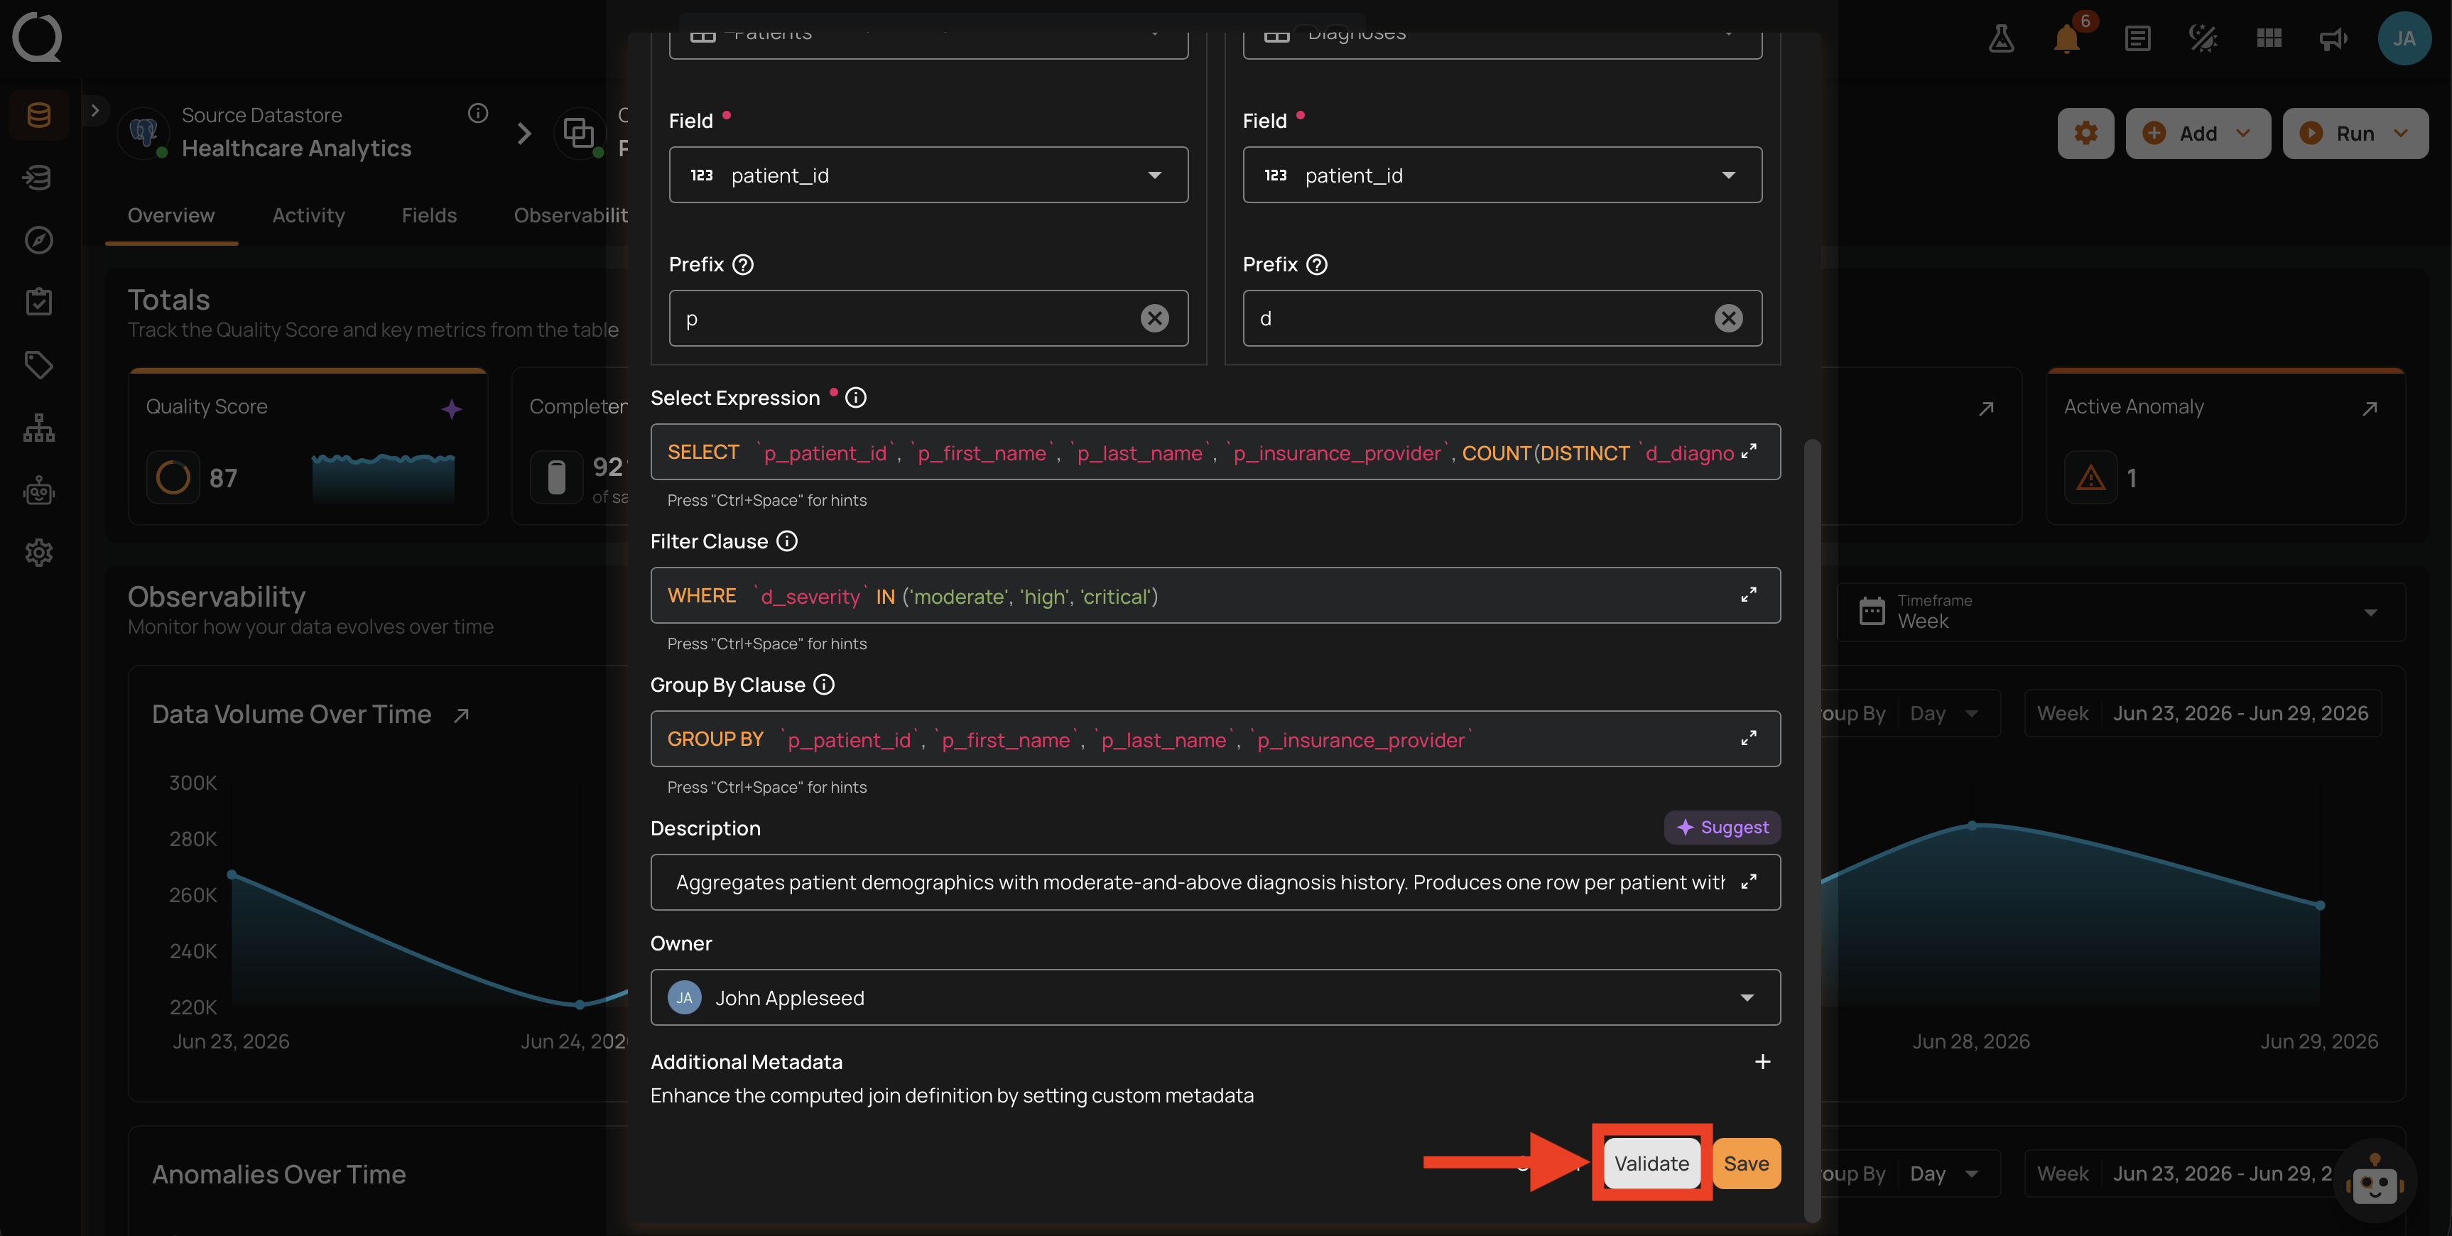Switch to the Activity tab
Image resolution: width=2452 pixels, height=1236 pixels.
pos(308,215)
